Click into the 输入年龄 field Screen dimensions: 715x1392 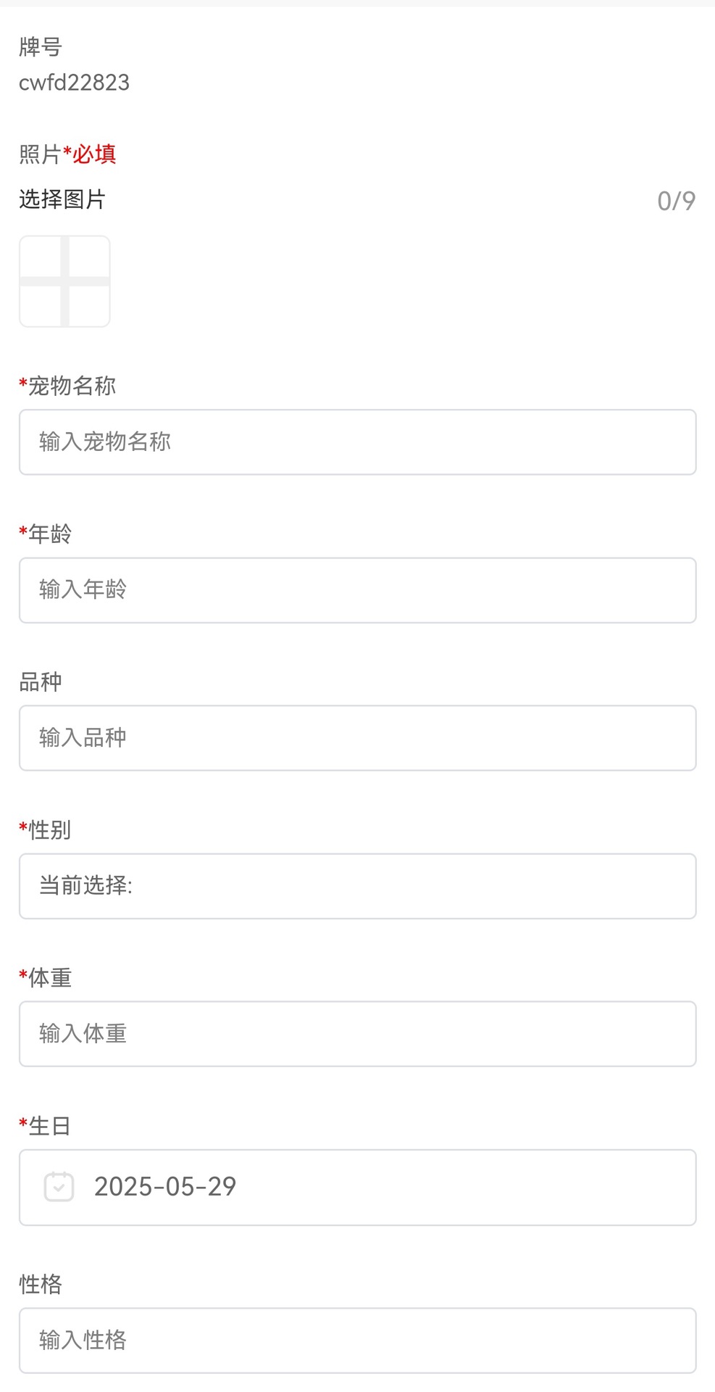[x=357, y=590]
